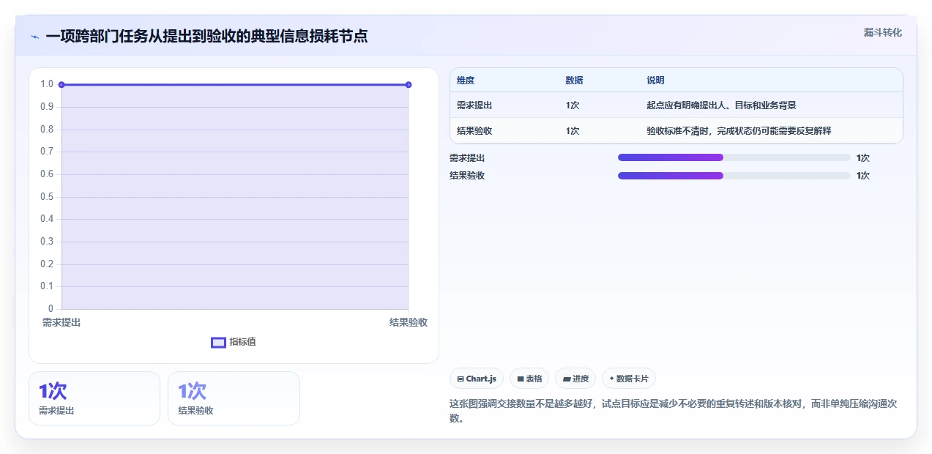Click the 说明 table column header

point(655,81)
